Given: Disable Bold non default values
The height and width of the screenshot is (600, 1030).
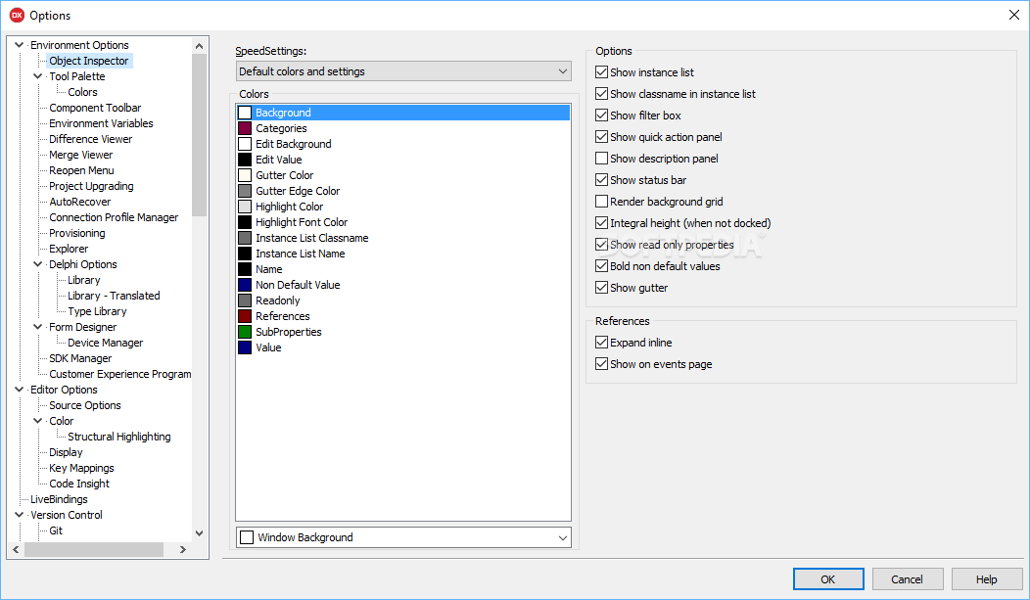Looking at the screenshot, I should pyautogui.click(x=601, y=266).
